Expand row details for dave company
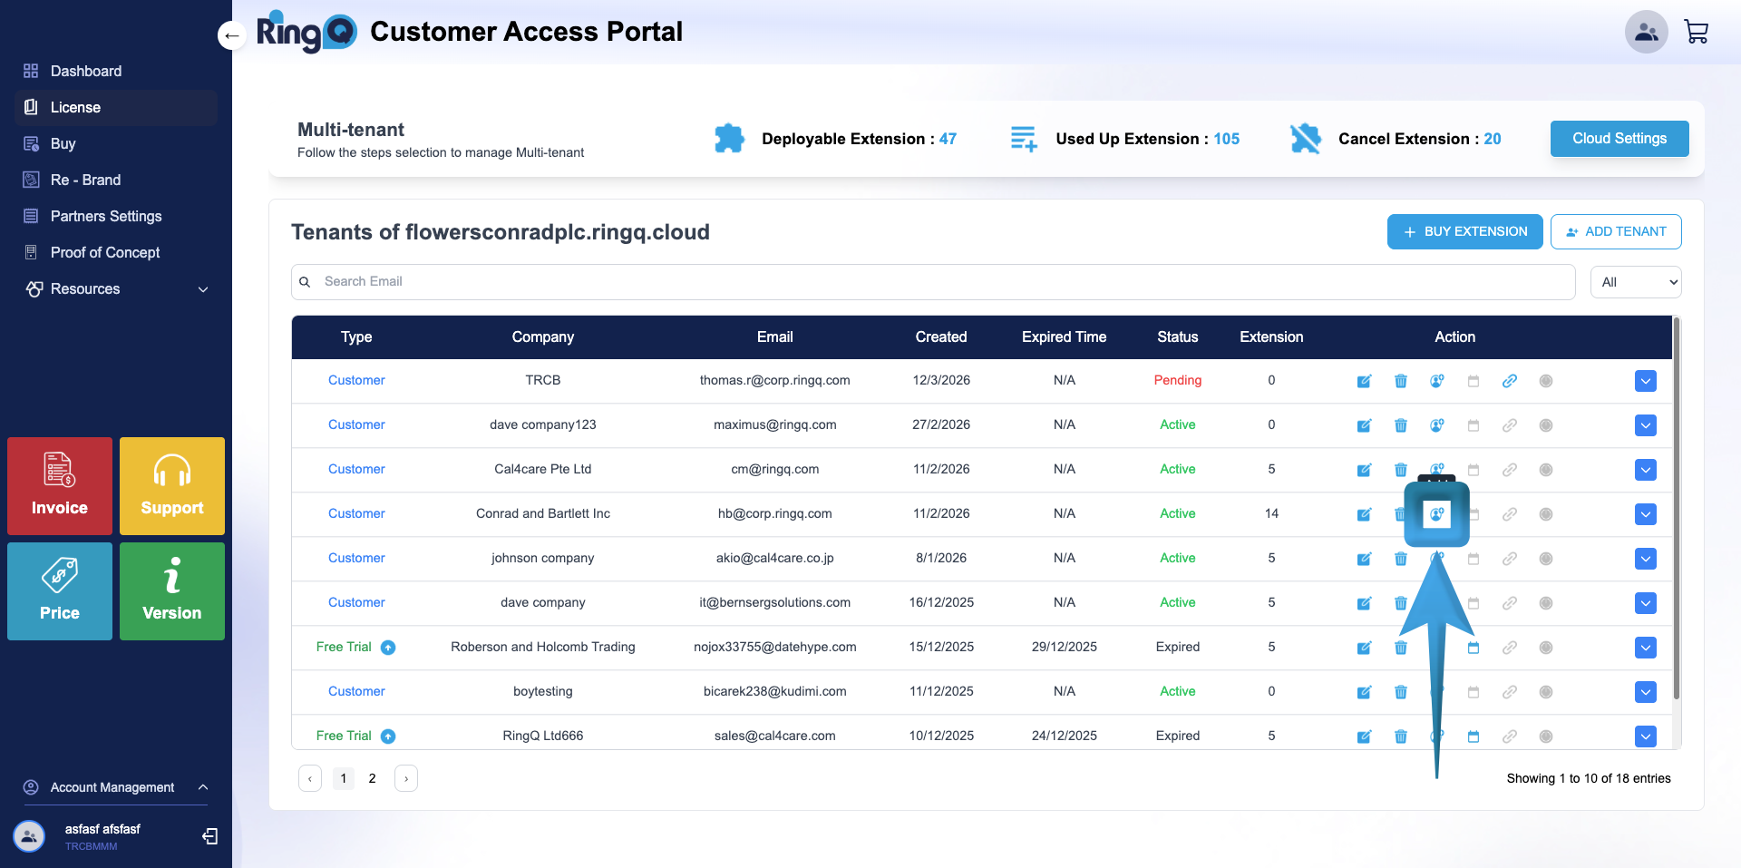Viewport: 1741px width, 868px height. (1646, 603)
